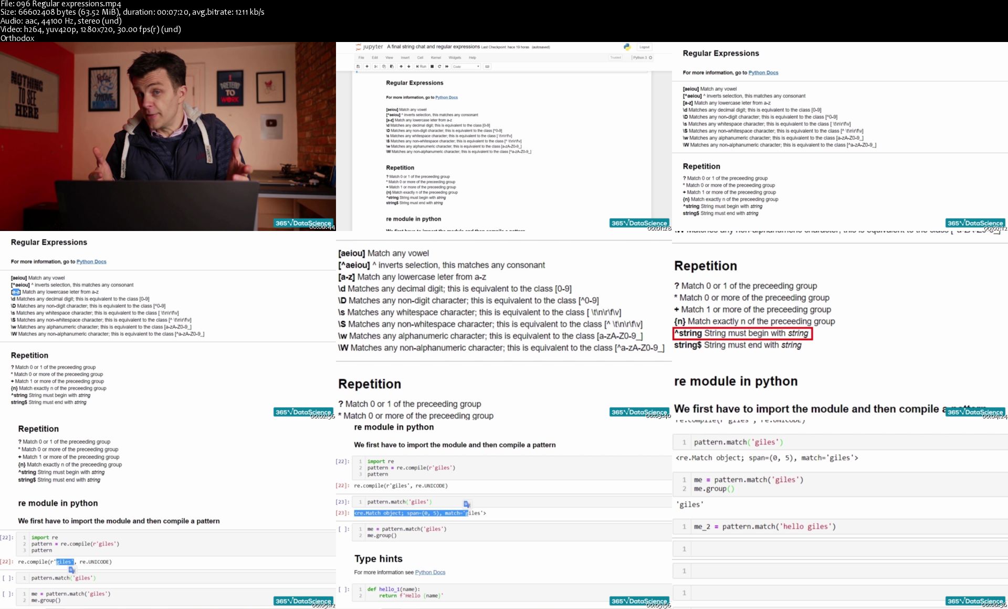Screen dimensions: 1008x609
Task: Click the insert cell below plus icon
Action: point(367,67)
